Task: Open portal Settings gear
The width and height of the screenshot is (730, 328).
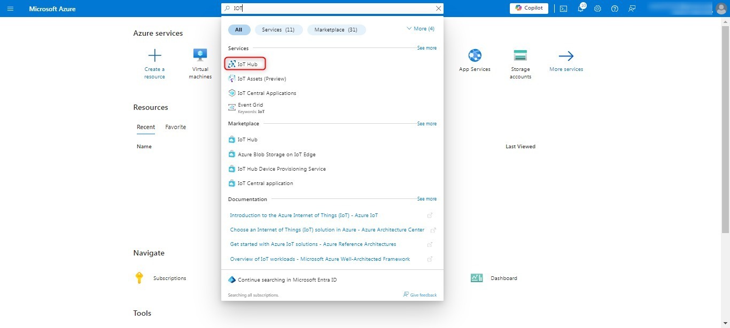Action: pos(597,9)
